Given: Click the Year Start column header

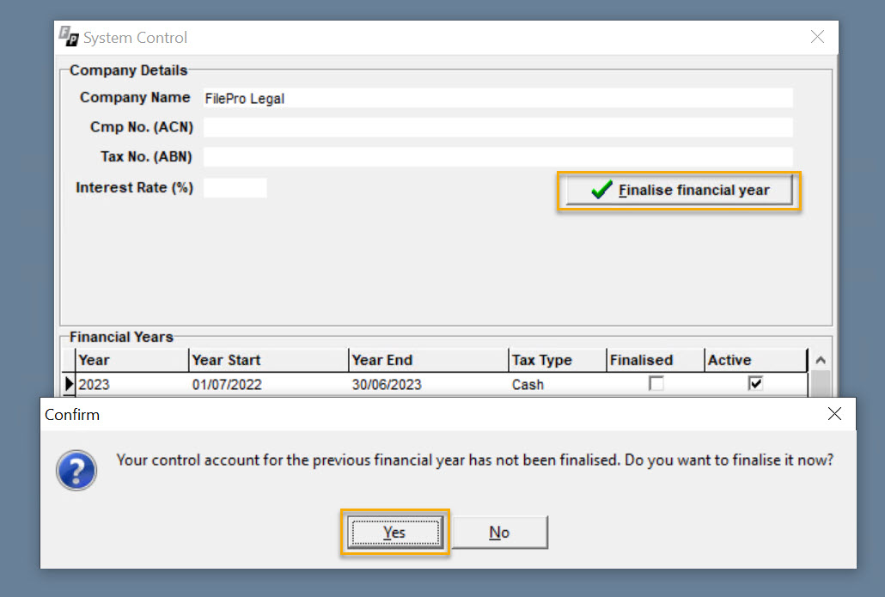Looking at the screenshot, I should [226, 360].
